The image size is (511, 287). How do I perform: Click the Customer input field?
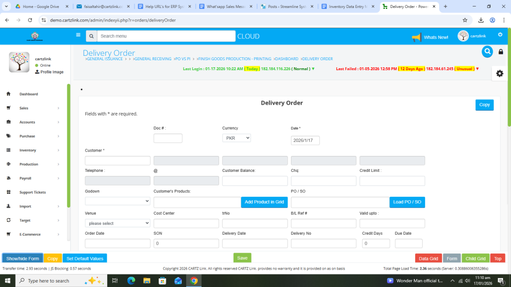tap(117, 160)
